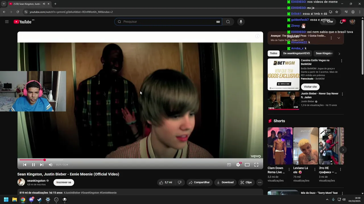The image size is (364, 204).
Task: Open options for Leviano Lá ele short
Action: [x=315, y=169]
